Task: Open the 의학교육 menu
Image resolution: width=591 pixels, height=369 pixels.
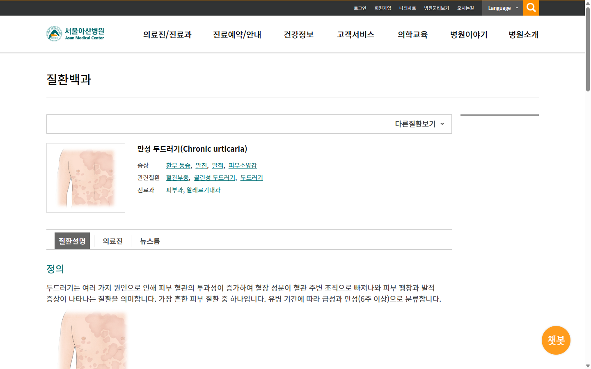Action: coord(412,35)
